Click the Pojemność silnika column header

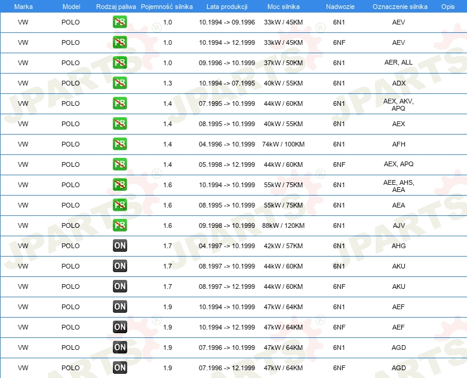click(x=167, y=7)
